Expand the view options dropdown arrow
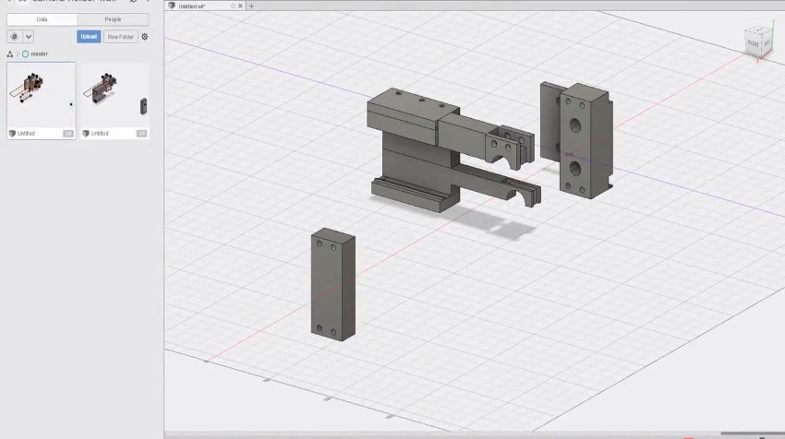The height and width of the screenshot is (439, 785). click(x=29, y=37)
